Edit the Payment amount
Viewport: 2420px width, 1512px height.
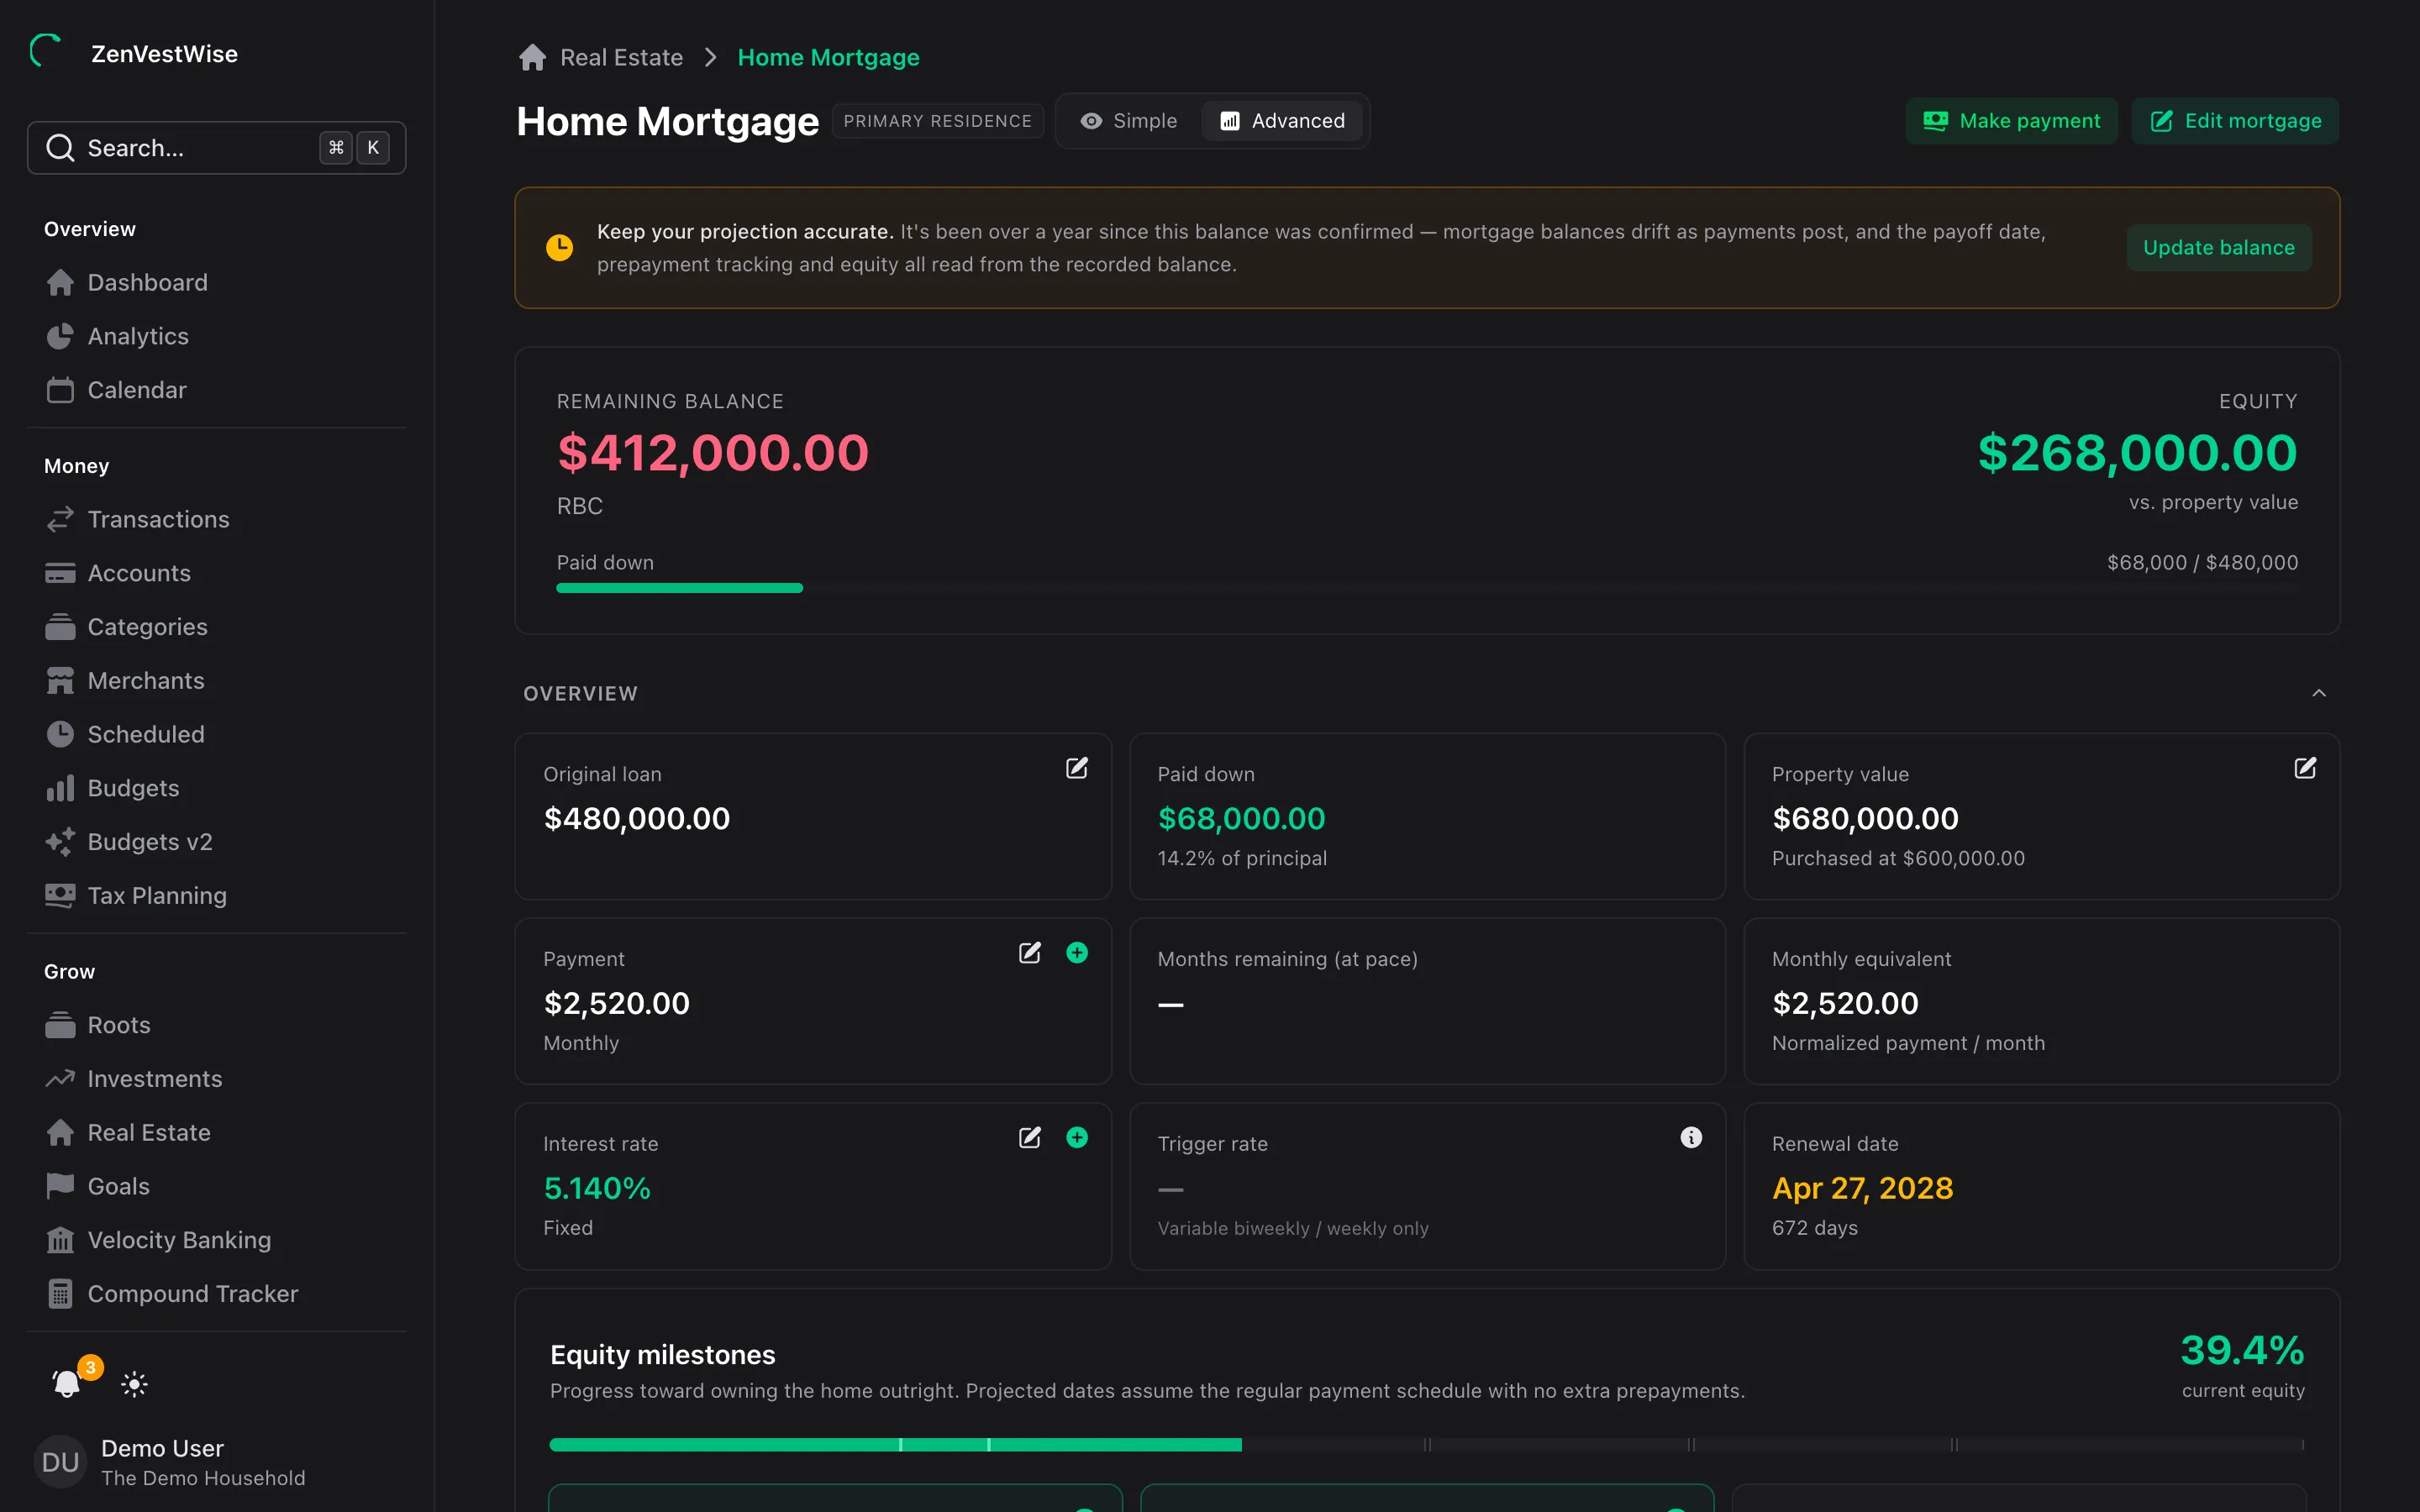(1029, 953)
